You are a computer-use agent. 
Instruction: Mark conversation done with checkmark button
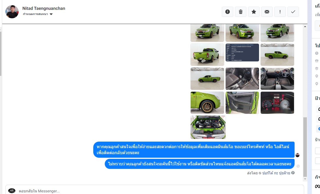click(293, 12)
